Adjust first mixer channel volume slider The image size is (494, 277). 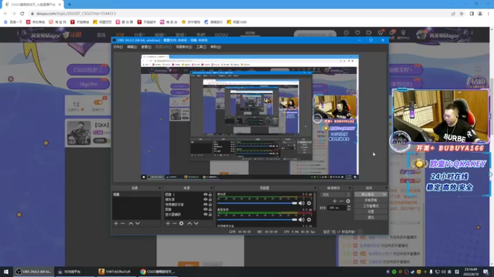pos(257,203)
